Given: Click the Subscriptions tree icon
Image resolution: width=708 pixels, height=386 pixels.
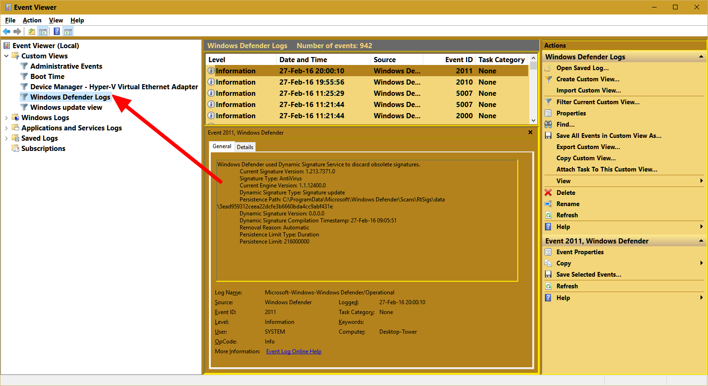Looking at the screenshot, I should pos(15,148).
